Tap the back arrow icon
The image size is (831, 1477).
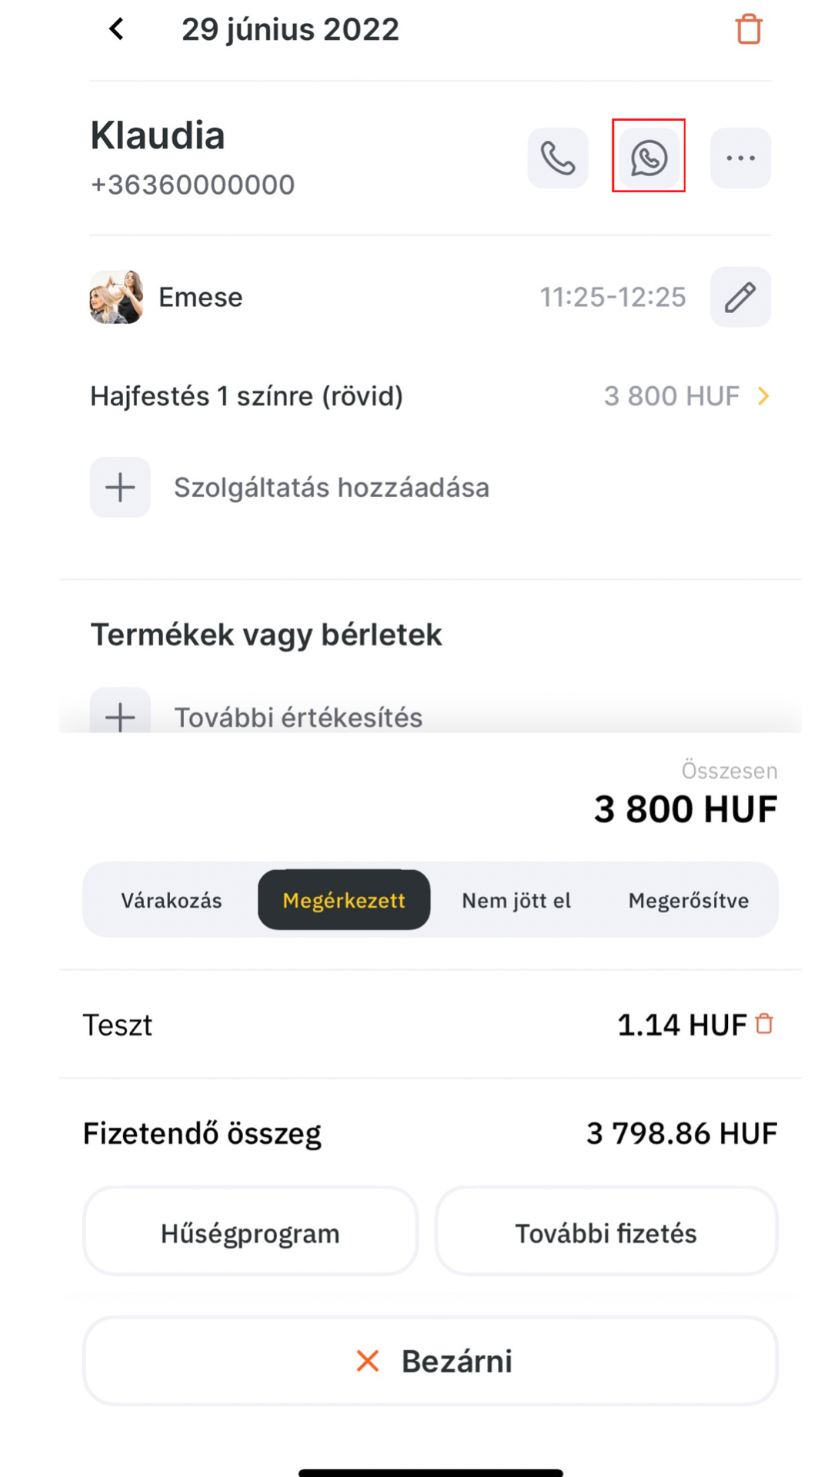pyautogui.click(x=116, y=29)
